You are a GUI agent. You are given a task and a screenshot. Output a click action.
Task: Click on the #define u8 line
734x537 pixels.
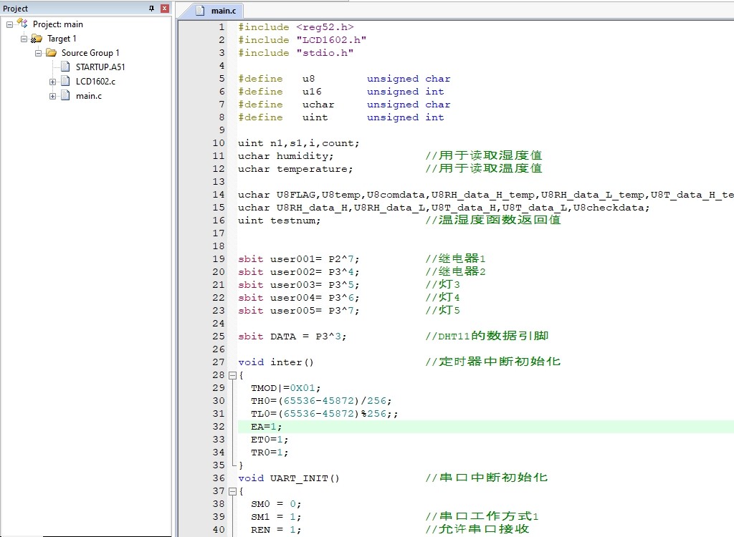pos(344,79)
